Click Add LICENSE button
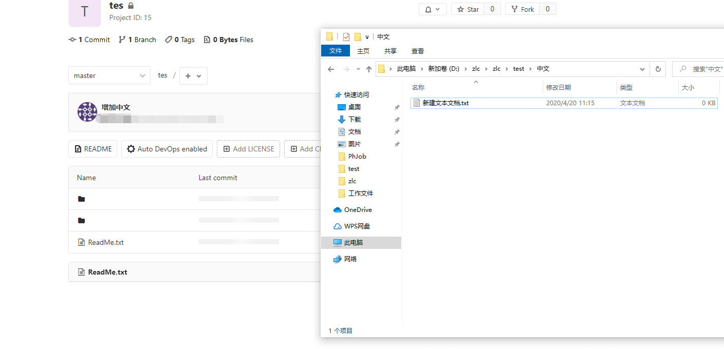Viewport: 724px width, 349px height. pos(248,149)
